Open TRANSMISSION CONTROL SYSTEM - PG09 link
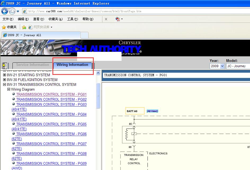 pos(51,163)
